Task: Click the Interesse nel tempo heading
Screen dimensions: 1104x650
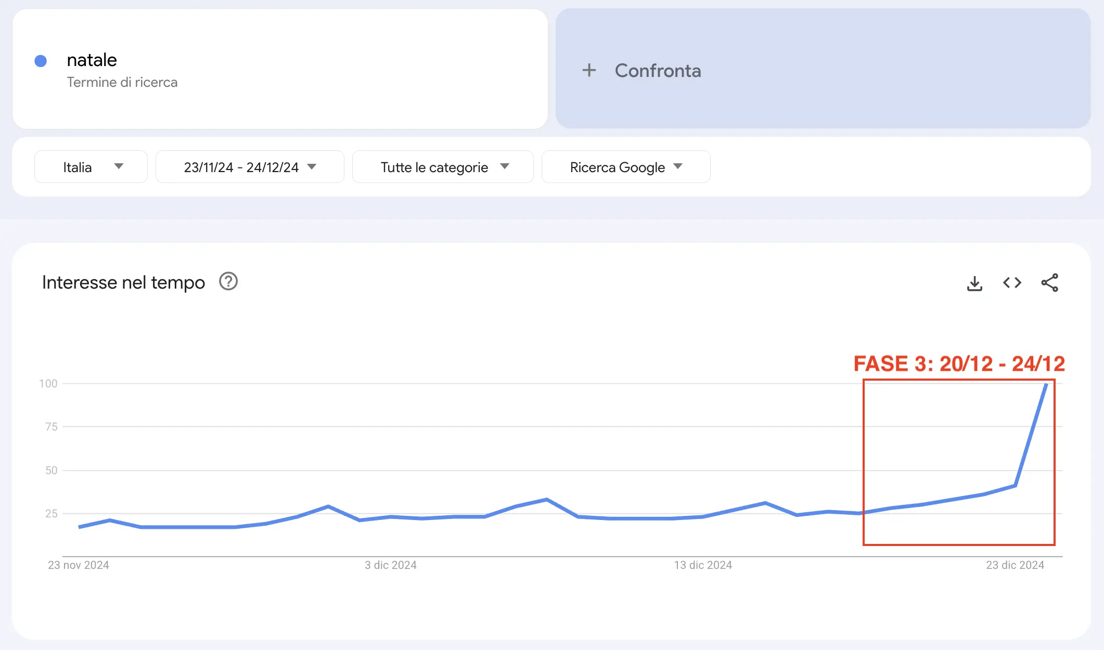Action: click(x=123, y=282)
